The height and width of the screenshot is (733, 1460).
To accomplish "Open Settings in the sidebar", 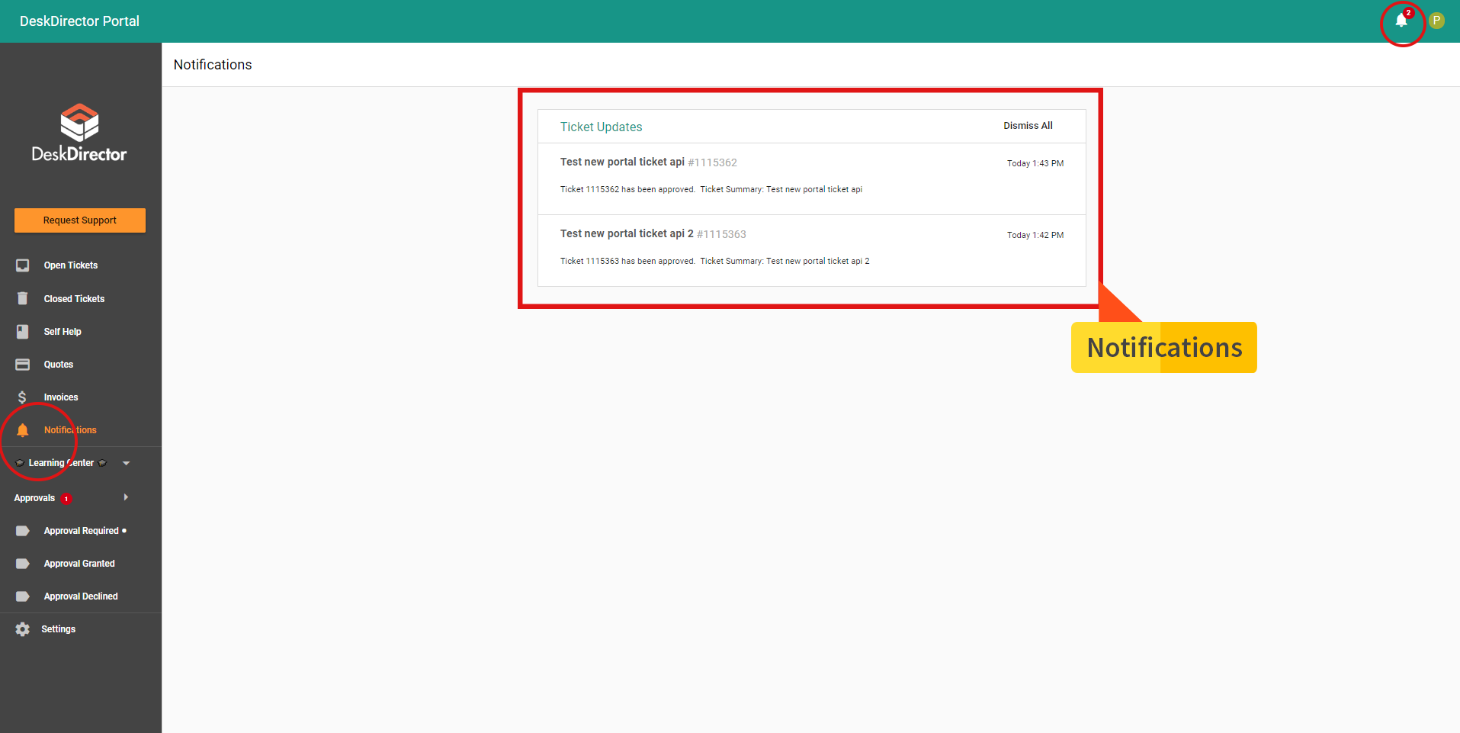I will (59, 629).
